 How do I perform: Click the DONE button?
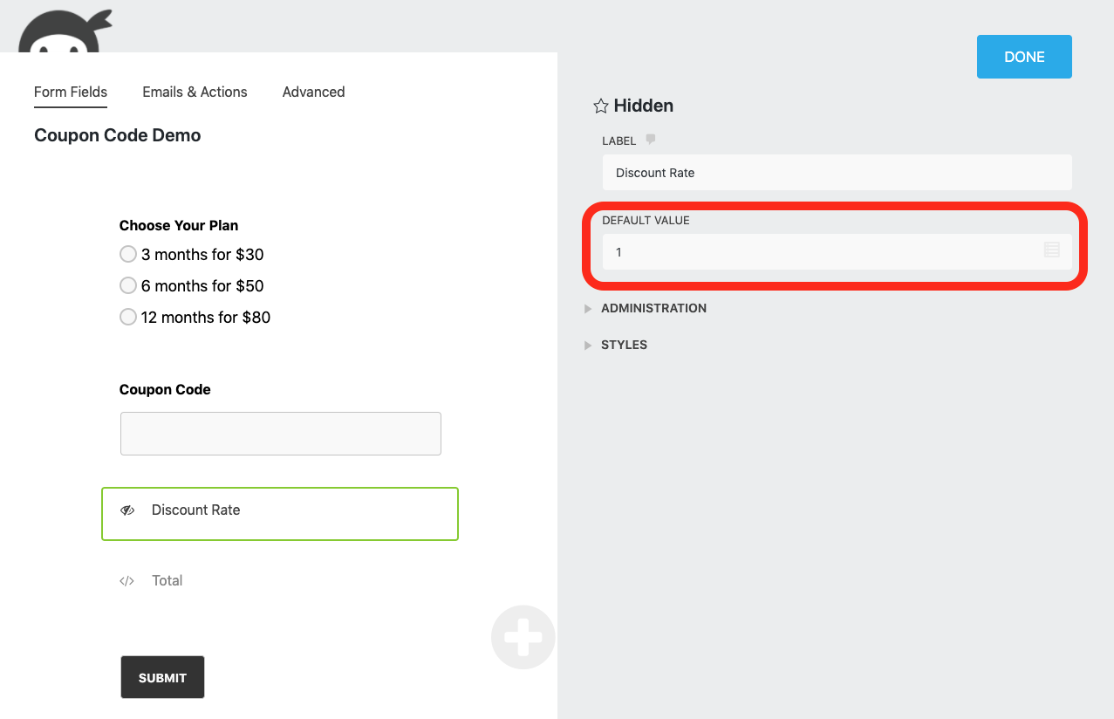click(x=1023, y=56)
